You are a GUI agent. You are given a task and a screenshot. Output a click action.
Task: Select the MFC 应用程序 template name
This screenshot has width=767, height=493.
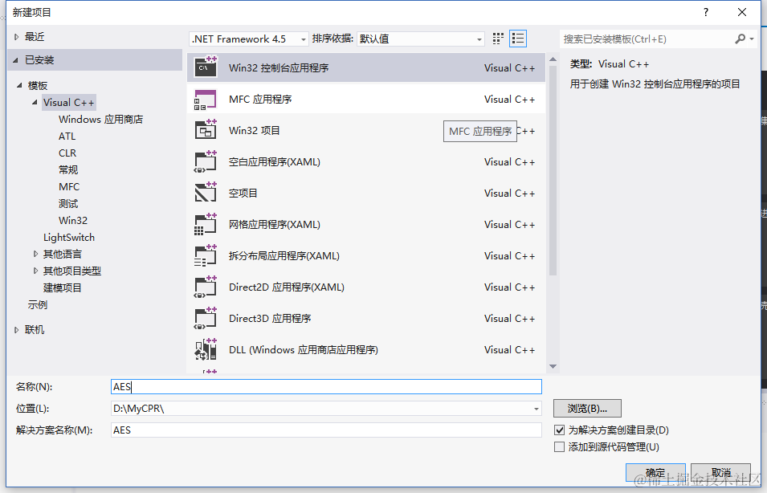(x=260, y=100)
